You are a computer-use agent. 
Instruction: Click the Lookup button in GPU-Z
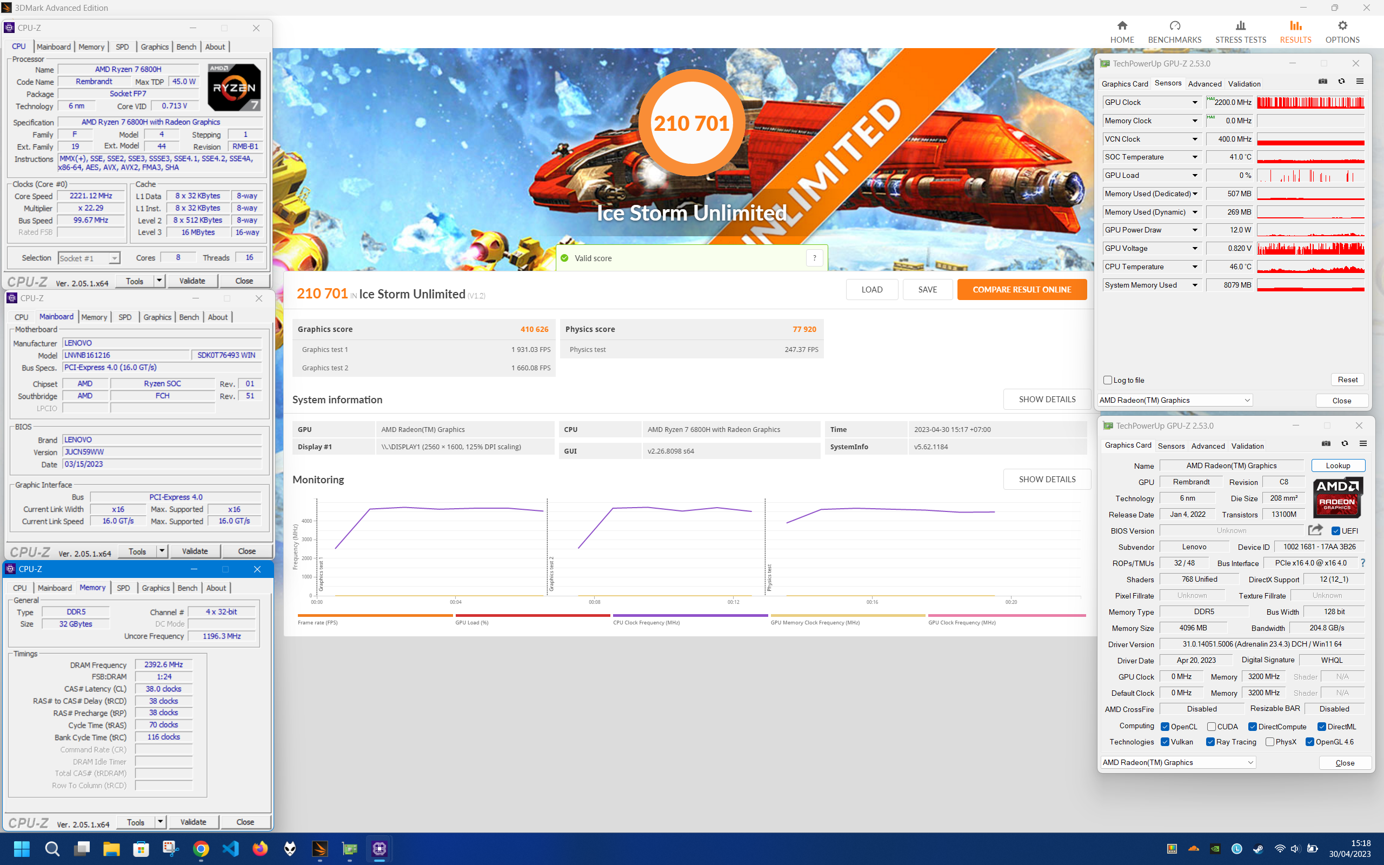point(1338,465)
